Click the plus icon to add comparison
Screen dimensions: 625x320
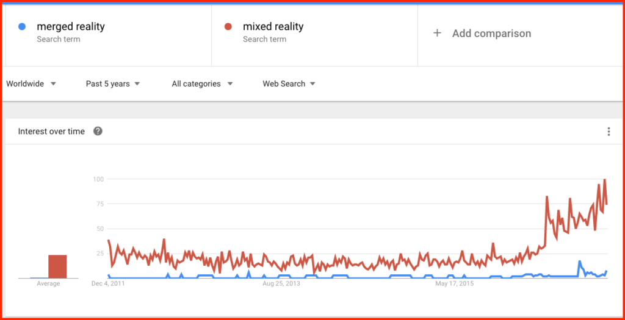(437, 33)
